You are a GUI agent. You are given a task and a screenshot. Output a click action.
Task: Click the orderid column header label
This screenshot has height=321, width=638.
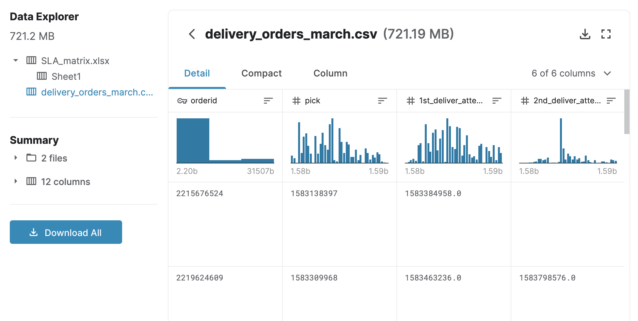(x=204, y=101)
